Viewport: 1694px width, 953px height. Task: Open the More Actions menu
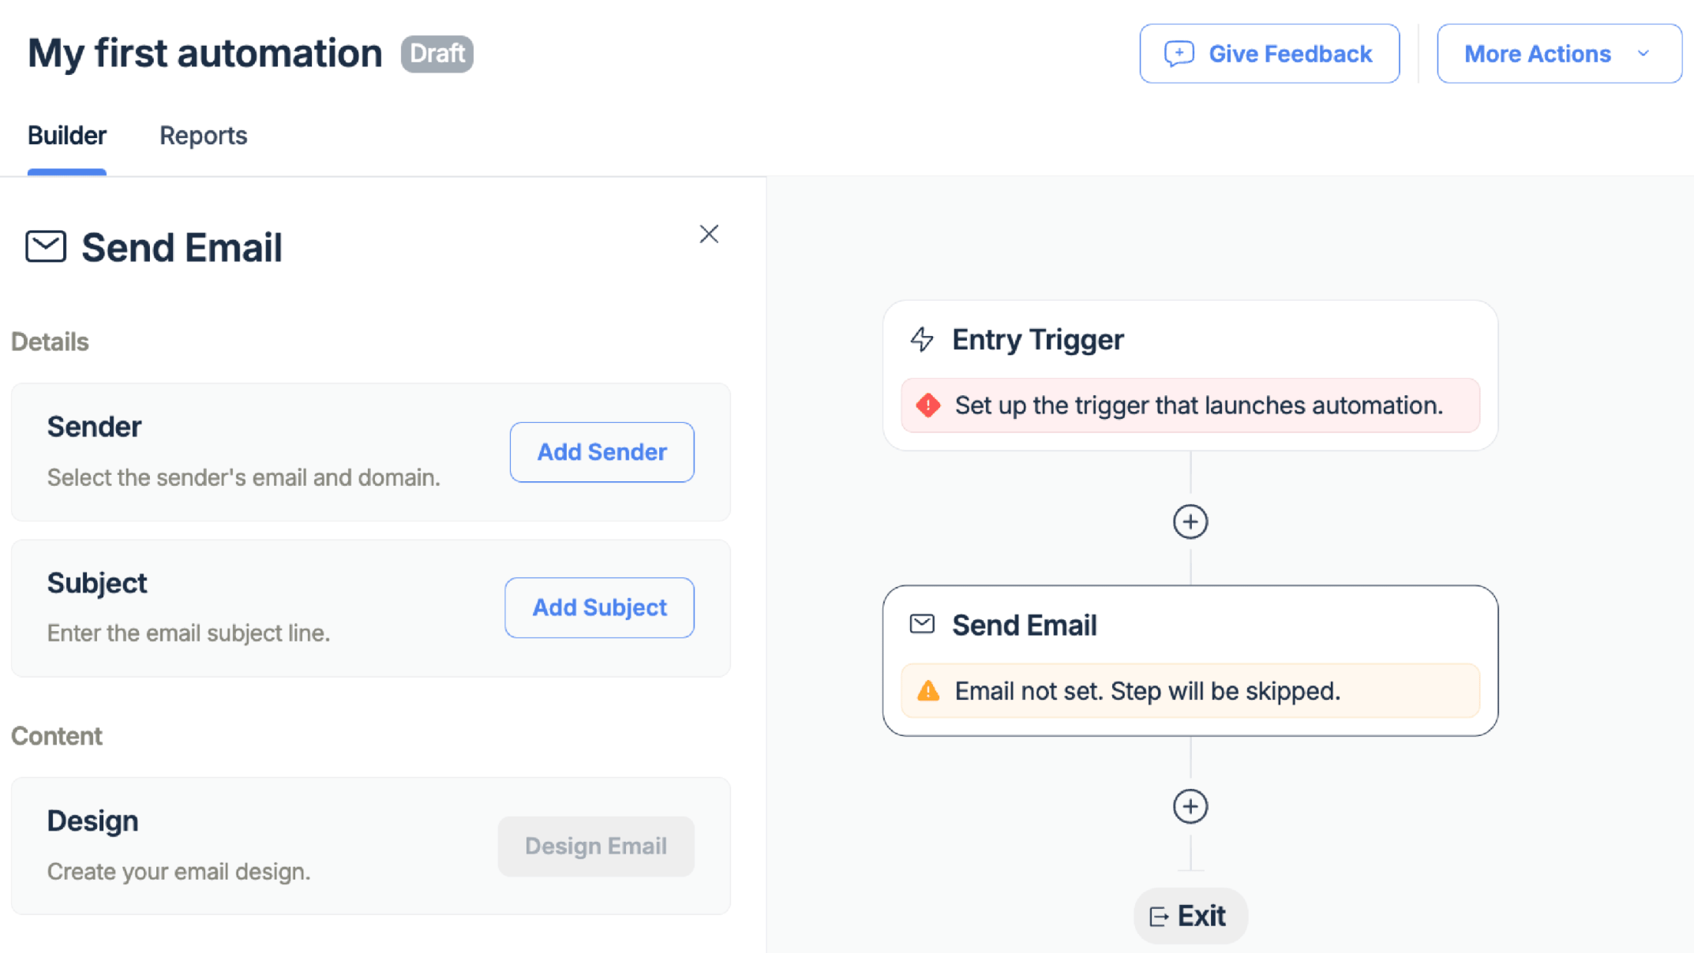tap(1536, 54)
